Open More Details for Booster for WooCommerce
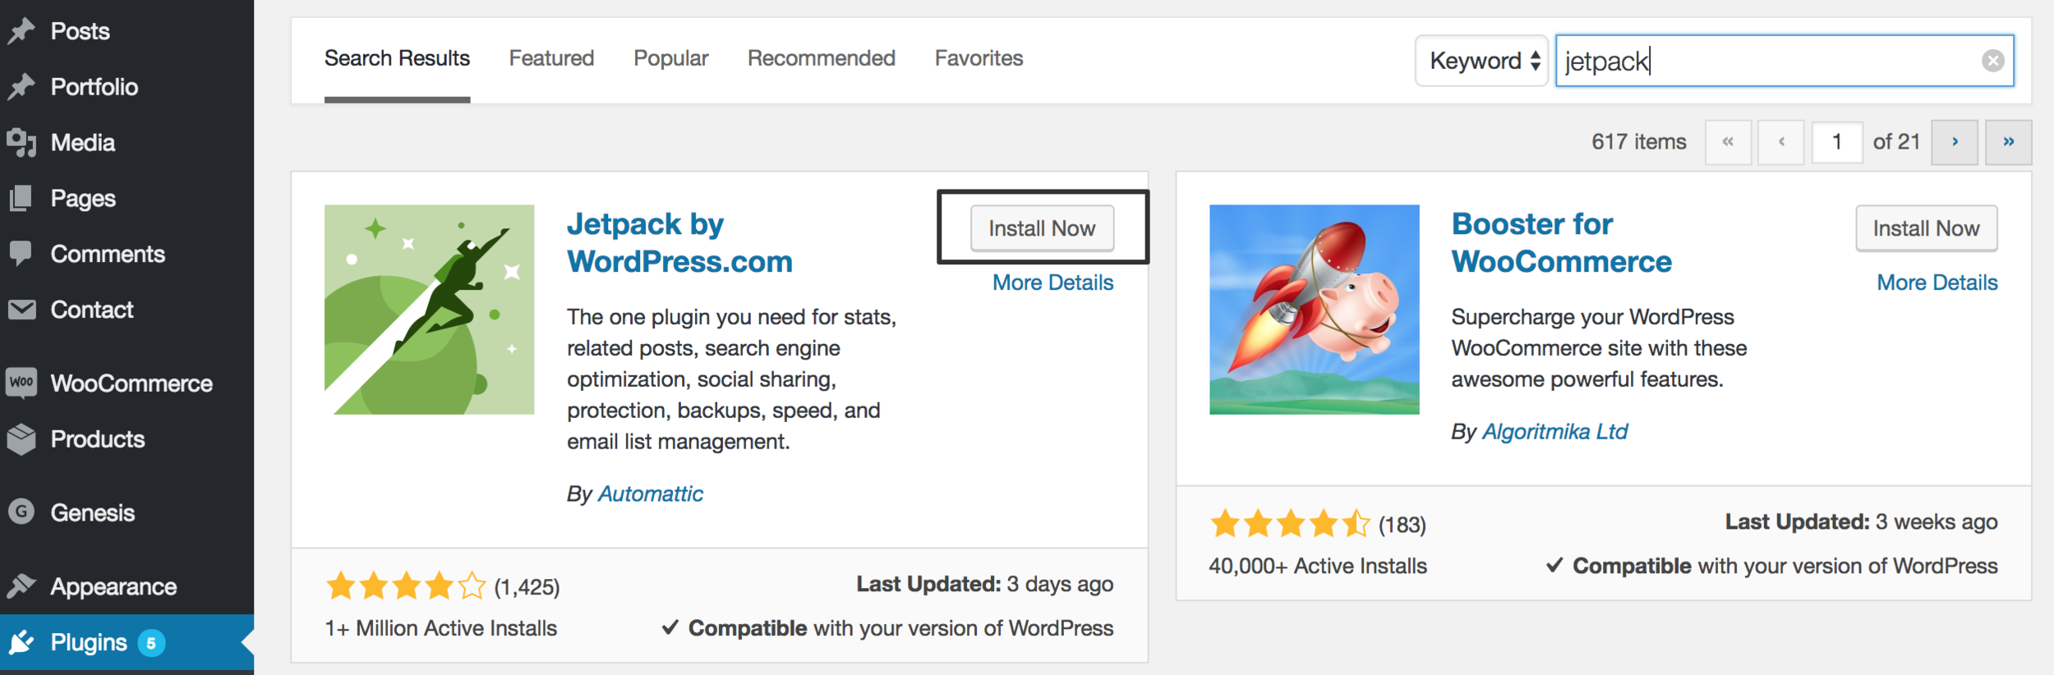 (x=1937, y=282)
